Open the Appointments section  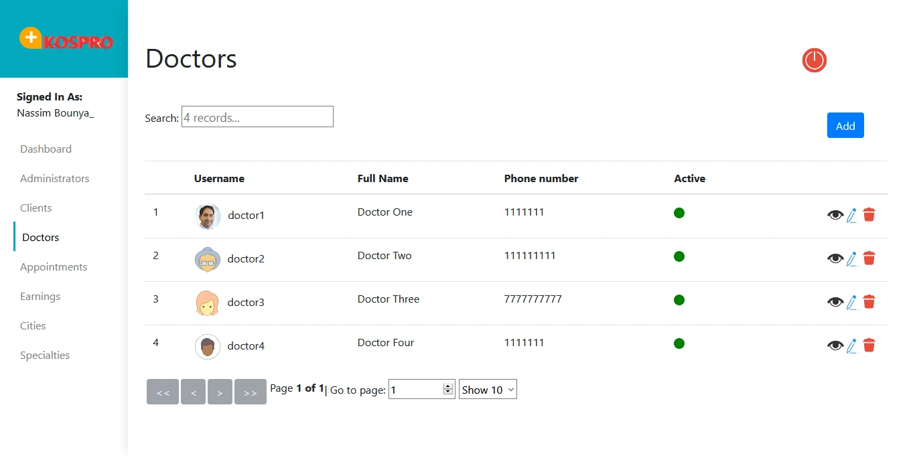point(54,267)
